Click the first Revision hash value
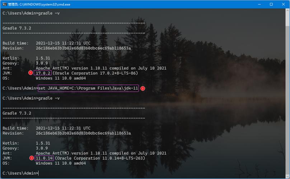The height and width of the screenshot is (179, 290). click(83, 48)
